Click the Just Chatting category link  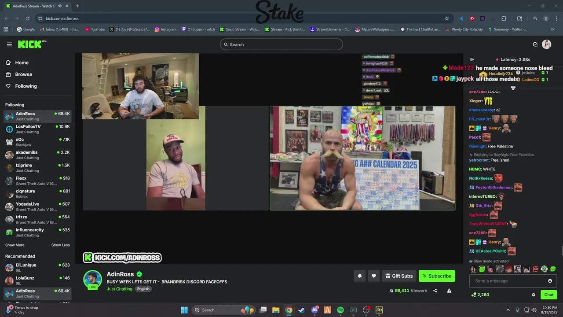tap(119, 289)
